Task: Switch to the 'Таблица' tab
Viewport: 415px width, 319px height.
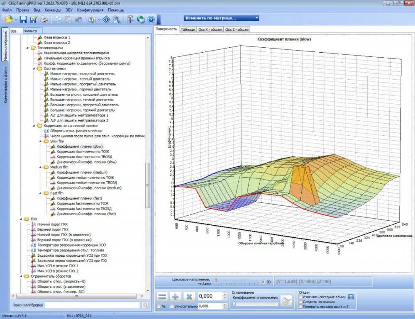Action: (x=188, y=29)
